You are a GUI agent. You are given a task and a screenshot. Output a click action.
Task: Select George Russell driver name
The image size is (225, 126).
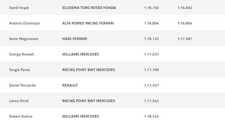[x=22, y=54]
